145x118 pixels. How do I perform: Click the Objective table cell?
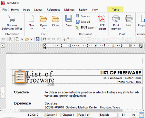tap(28, 92)
